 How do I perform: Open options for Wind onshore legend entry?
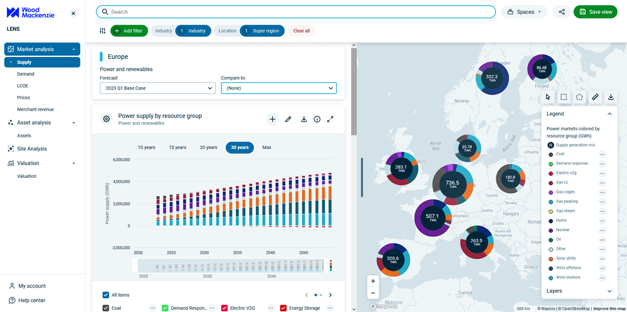coord(602,278)
